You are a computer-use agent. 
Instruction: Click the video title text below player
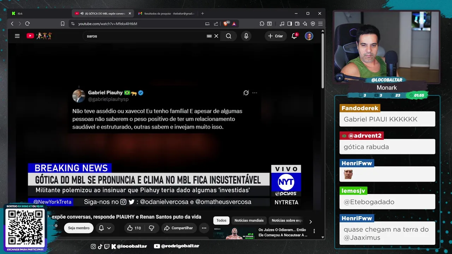pyautogui.click(x=126, y=217)
